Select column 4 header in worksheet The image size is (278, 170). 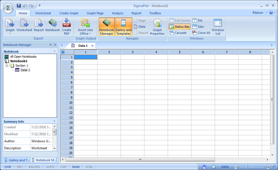point(156,52)
